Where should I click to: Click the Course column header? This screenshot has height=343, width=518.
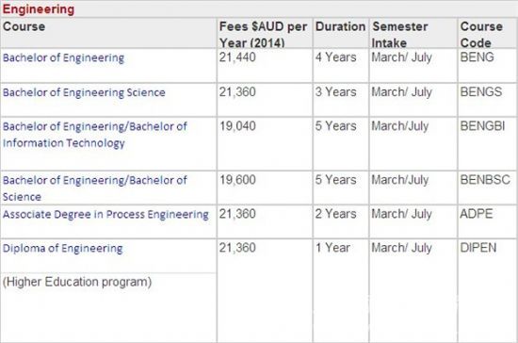point(24,26)
